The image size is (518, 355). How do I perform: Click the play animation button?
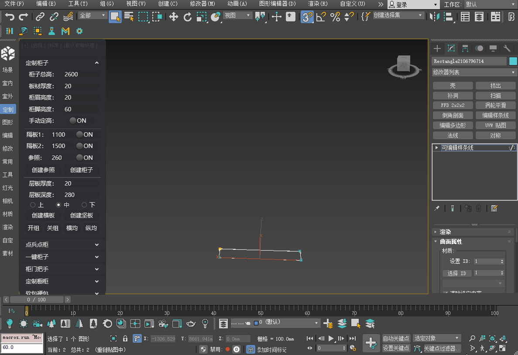331,338
